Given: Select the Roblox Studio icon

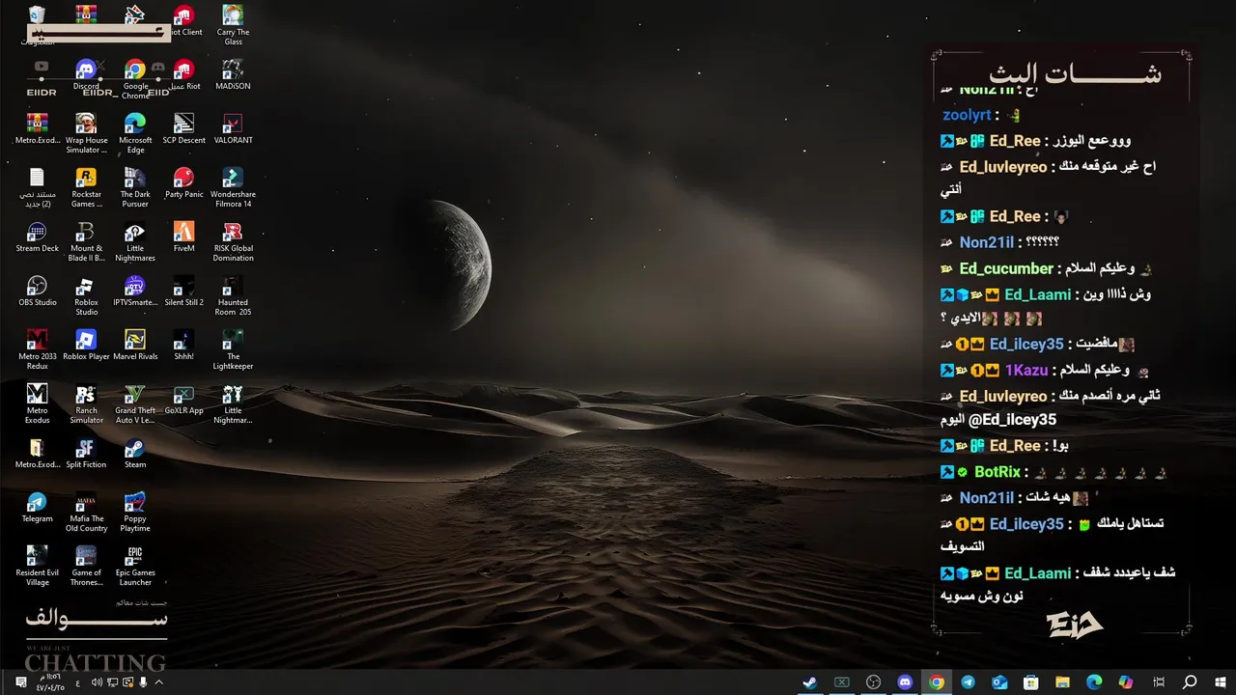Looking at the screenshot, I should click(x=86, y=295).
